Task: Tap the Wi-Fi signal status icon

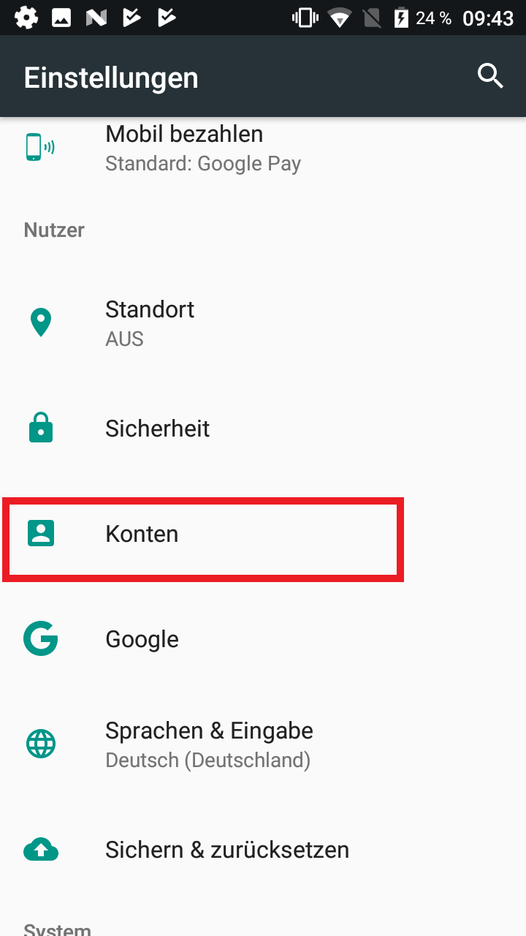Action: click(340, 18)
